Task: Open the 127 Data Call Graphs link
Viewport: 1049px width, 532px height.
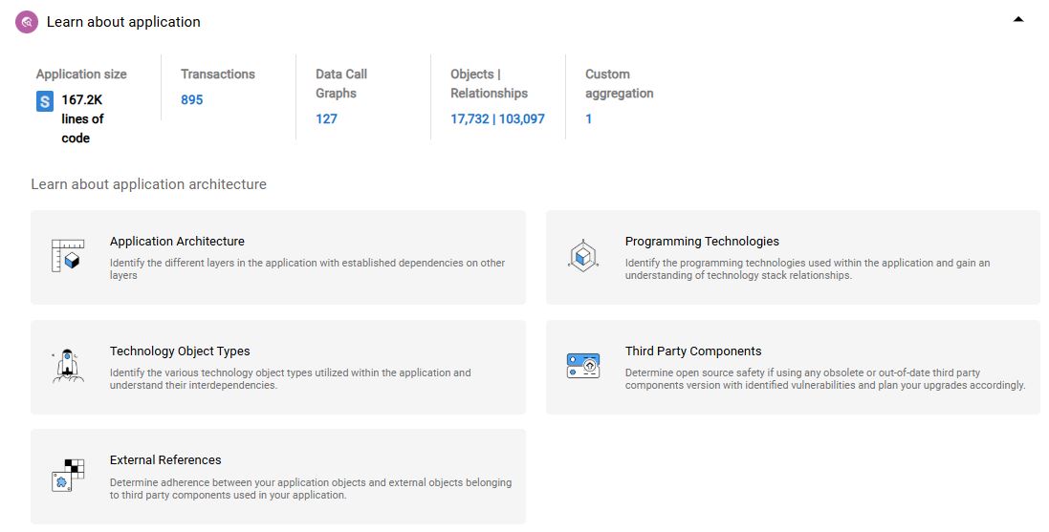Action: [x=326, y=119]
